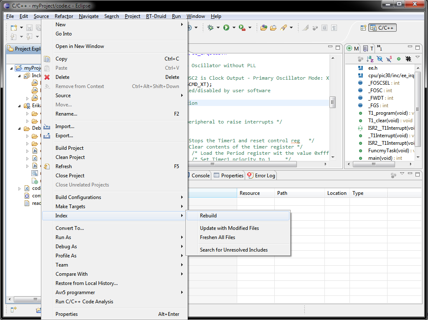Toggle the block selection icon beside the pilcrow
Image resolution: width=428 pixels, height=320 pixels.
pos(324,28)
